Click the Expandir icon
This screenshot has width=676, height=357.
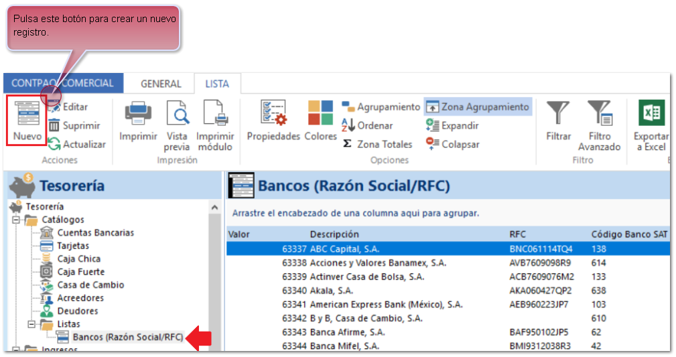pos(432,125)
